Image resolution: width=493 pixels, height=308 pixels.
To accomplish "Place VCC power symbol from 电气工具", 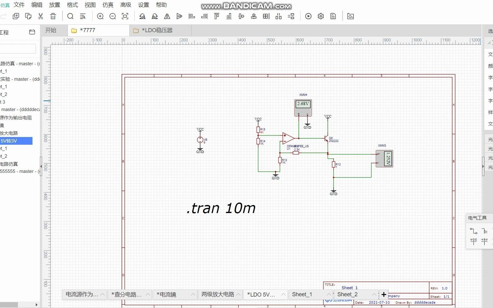I will coord(474,242).
